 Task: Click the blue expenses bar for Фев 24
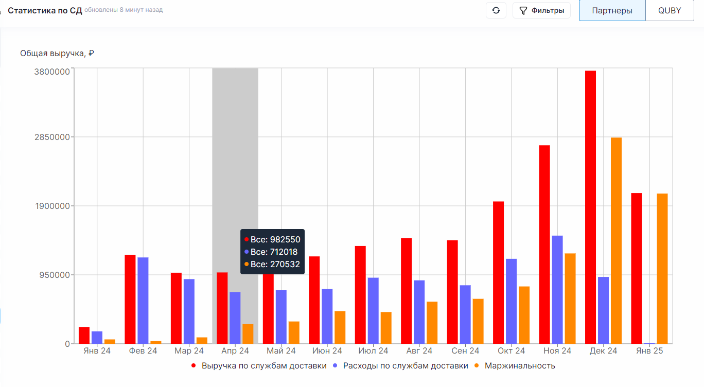coord(143,300)
